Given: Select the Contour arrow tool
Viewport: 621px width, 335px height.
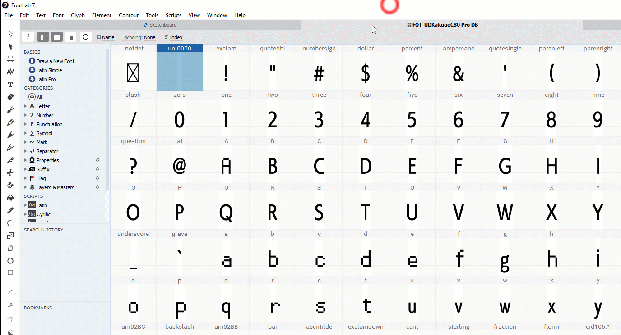Looking at the screenshot, I should (10, 34).
